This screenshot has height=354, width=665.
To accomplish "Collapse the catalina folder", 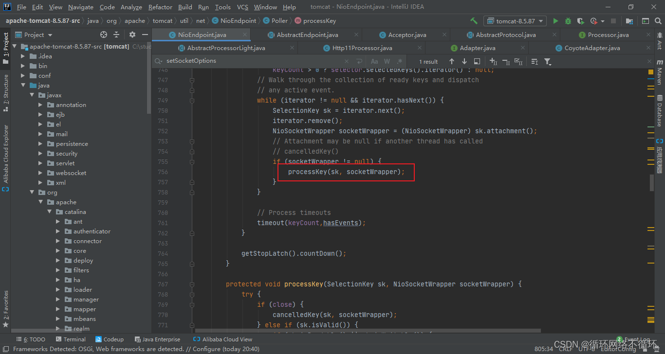I will (49, 212).
